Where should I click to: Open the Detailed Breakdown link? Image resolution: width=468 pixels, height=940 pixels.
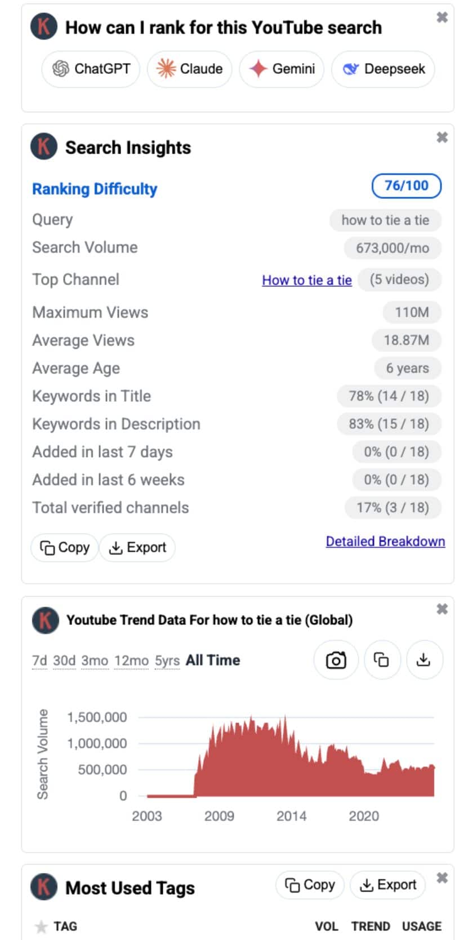[x=385, y=541]
